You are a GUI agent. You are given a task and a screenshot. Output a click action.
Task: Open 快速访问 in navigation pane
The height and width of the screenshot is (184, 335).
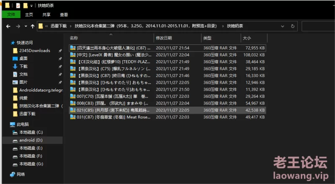coord(25,43)
